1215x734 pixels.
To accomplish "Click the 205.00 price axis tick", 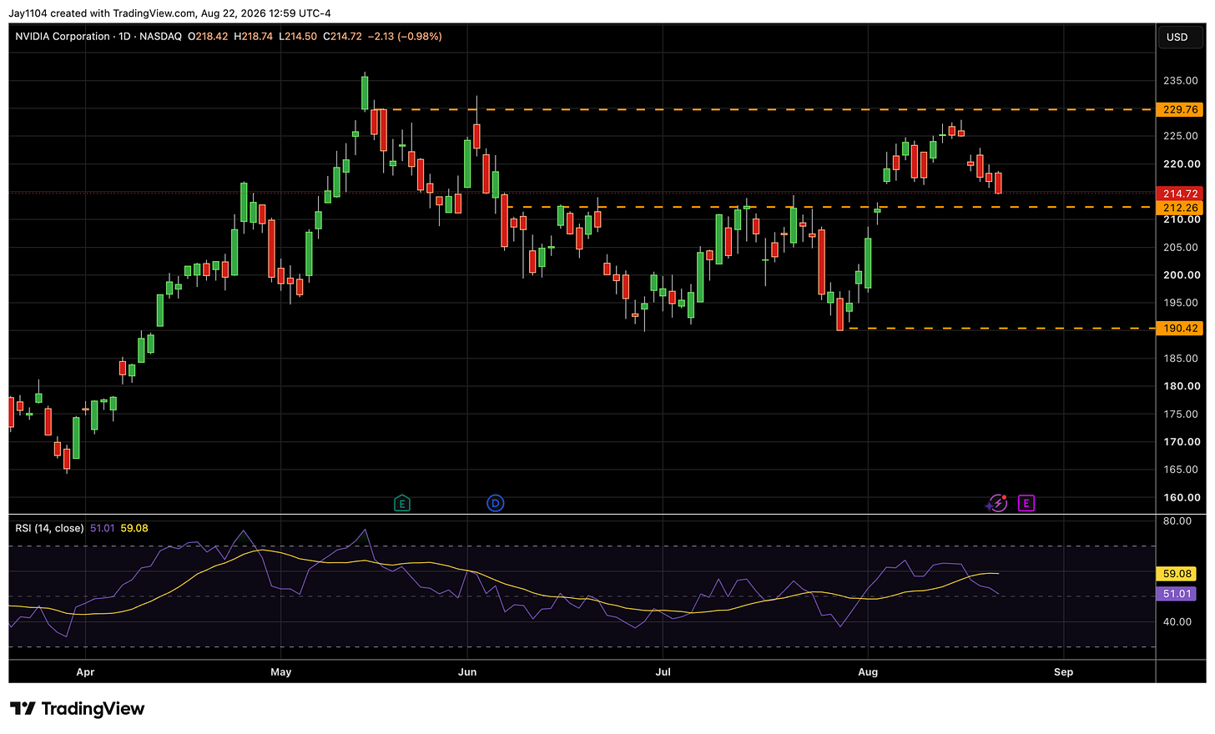I will point(1181,248).
